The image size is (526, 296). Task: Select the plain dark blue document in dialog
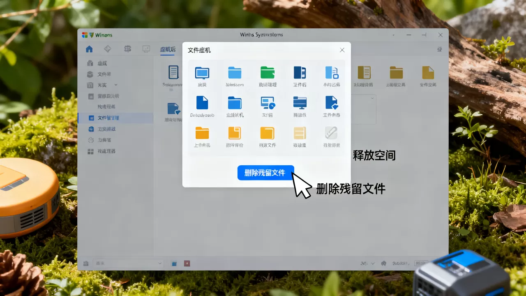(x=202, y=103)
